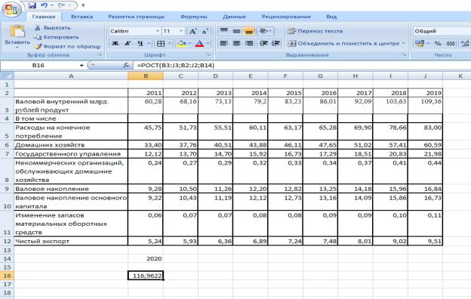
Task: Increase the cell indent
Action: [x=276, y=44]
